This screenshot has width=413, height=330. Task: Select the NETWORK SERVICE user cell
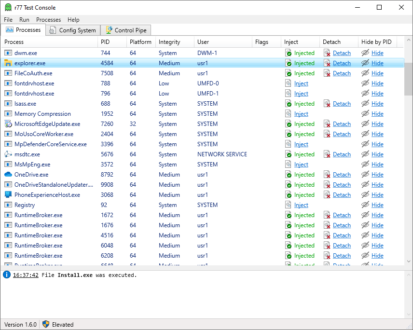pos(222,154)
